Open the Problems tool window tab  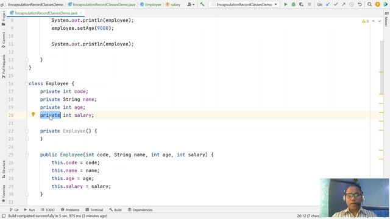click(70, 210)
